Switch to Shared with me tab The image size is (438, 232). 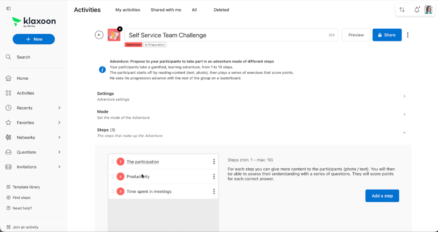166,10
